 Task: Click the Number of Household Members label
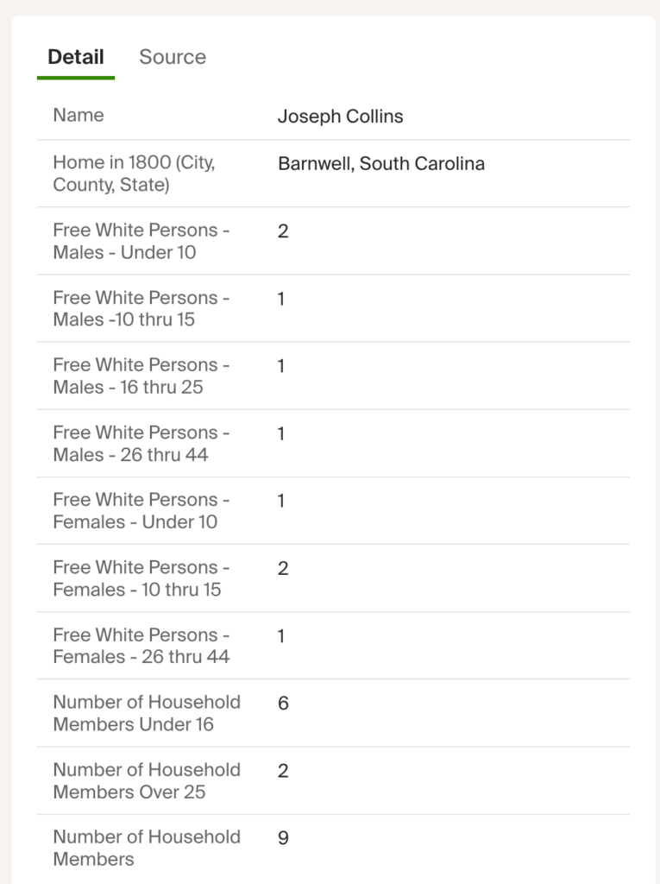[x=147, y=848]
